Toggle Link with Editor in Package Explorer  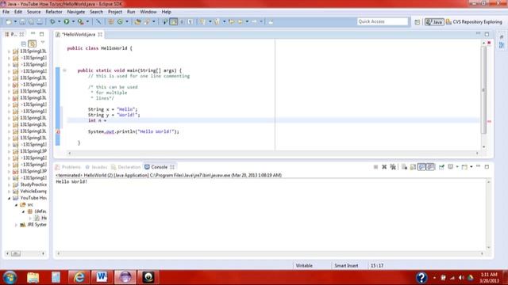point(32,44)
